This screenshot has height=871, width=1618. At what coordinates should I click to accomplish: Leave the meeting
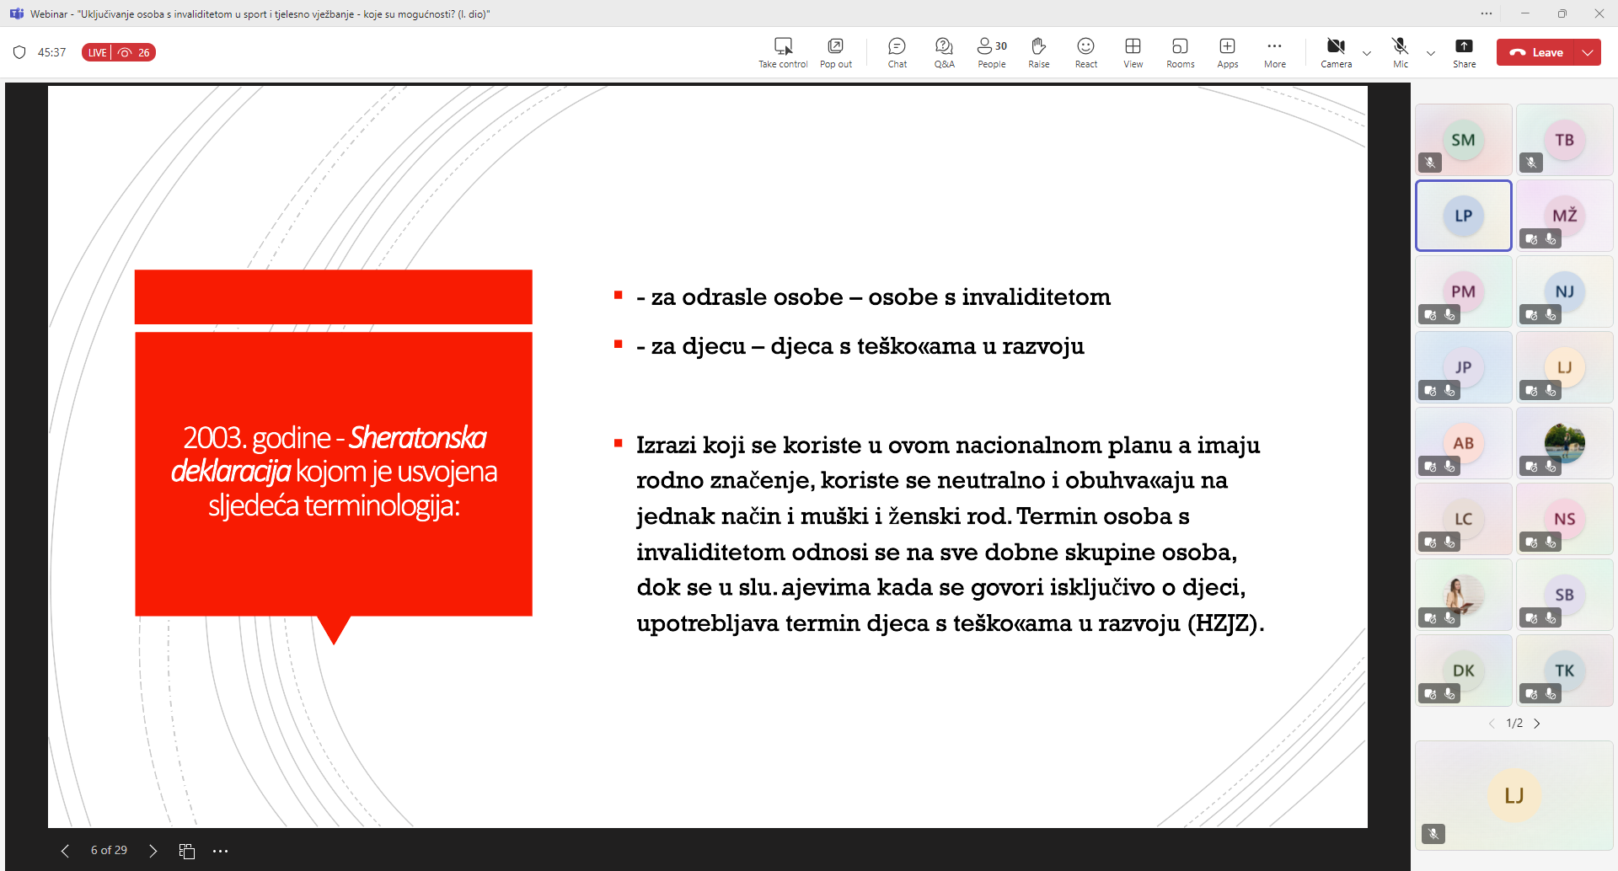point(1535,52)
